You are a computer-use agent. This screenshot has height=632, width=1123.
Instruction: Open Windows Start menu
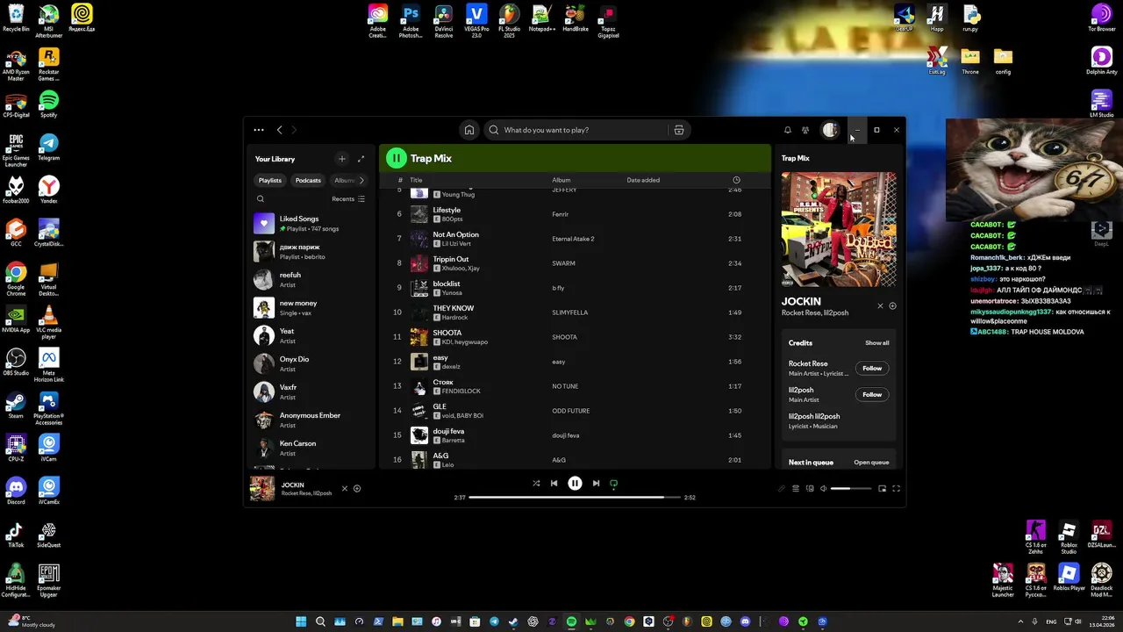point(301,621)
